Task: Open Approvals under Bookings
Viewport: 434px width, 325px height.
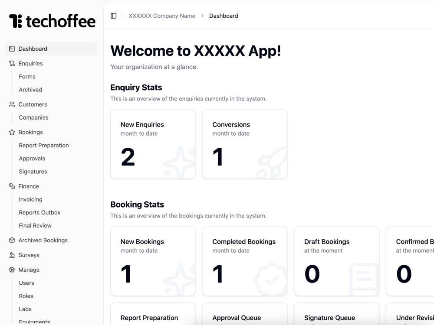Action: [x=32, y=159]
